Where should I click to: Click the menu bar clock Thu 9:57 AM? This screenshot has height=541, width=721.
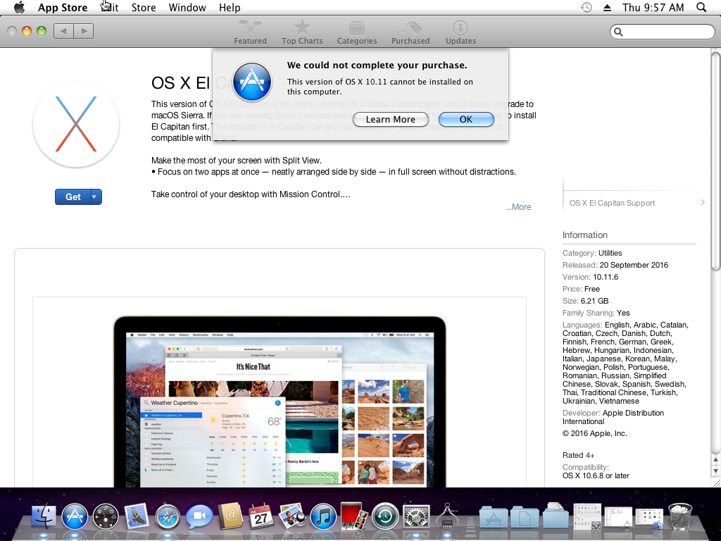click(653, 7)
